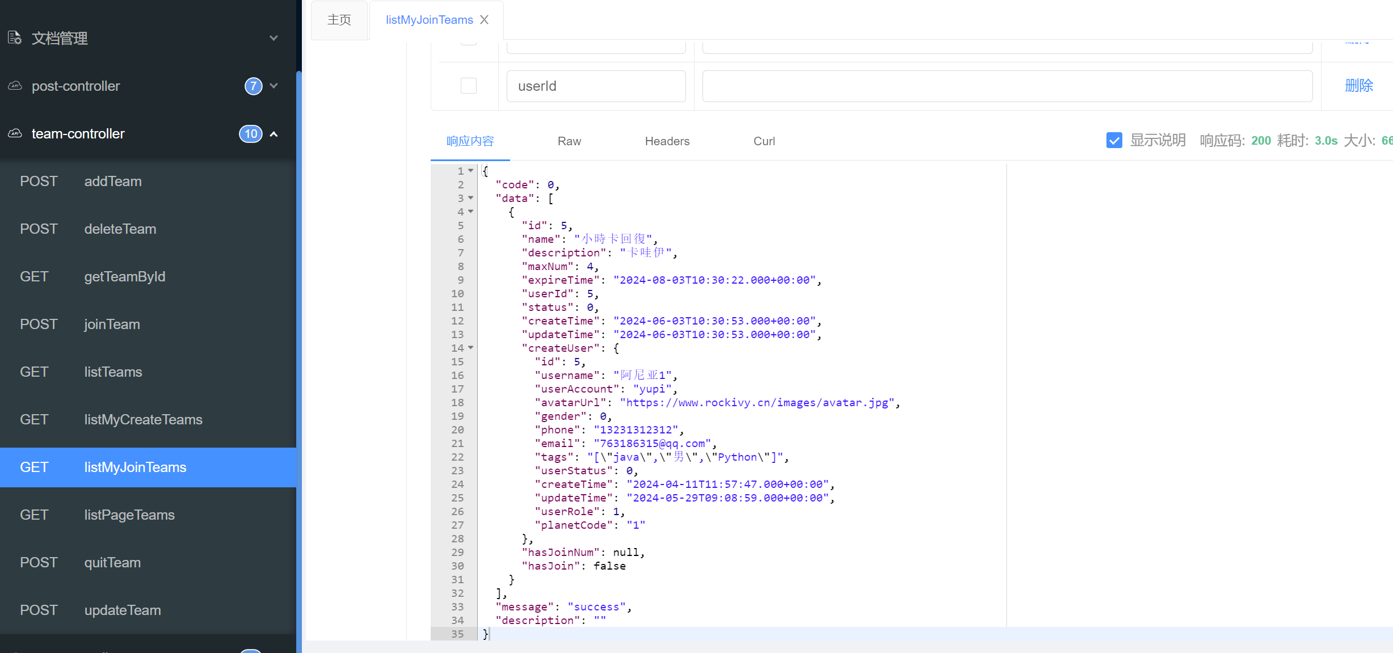The width and height of the screenshot is (1393, 653).
Task: Collapse the team-controller chevron
Action: click(273, 134)
